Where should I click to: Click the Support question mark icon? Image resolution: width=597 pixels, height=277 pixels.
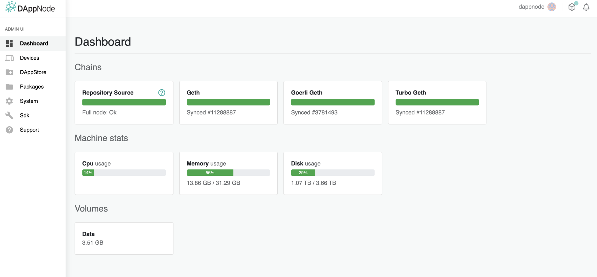click(10, 130)
